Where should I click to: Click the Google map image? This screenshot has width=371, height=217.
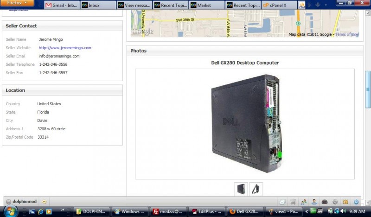[245, 23]
